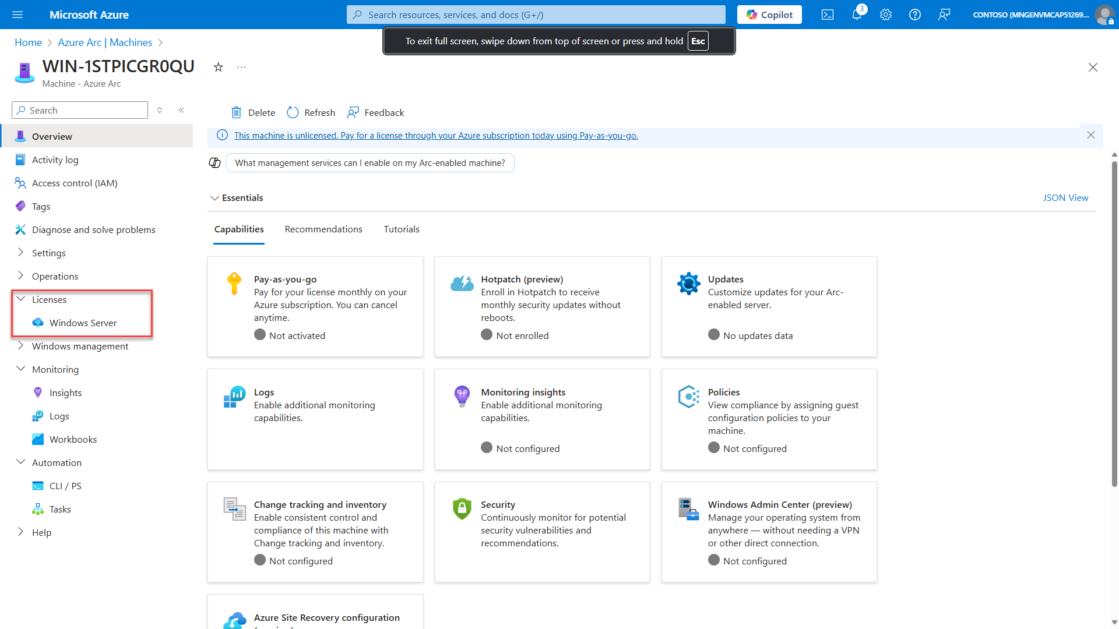Click the page vertical scrollbar

(1114, 323)
